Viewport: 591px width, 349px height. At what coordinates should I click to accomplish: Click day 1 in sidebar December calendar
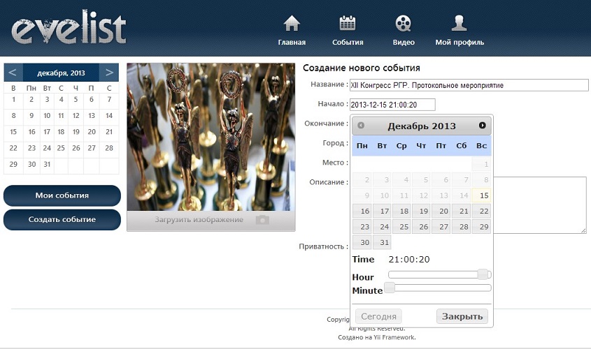click(x=13, y=100)
